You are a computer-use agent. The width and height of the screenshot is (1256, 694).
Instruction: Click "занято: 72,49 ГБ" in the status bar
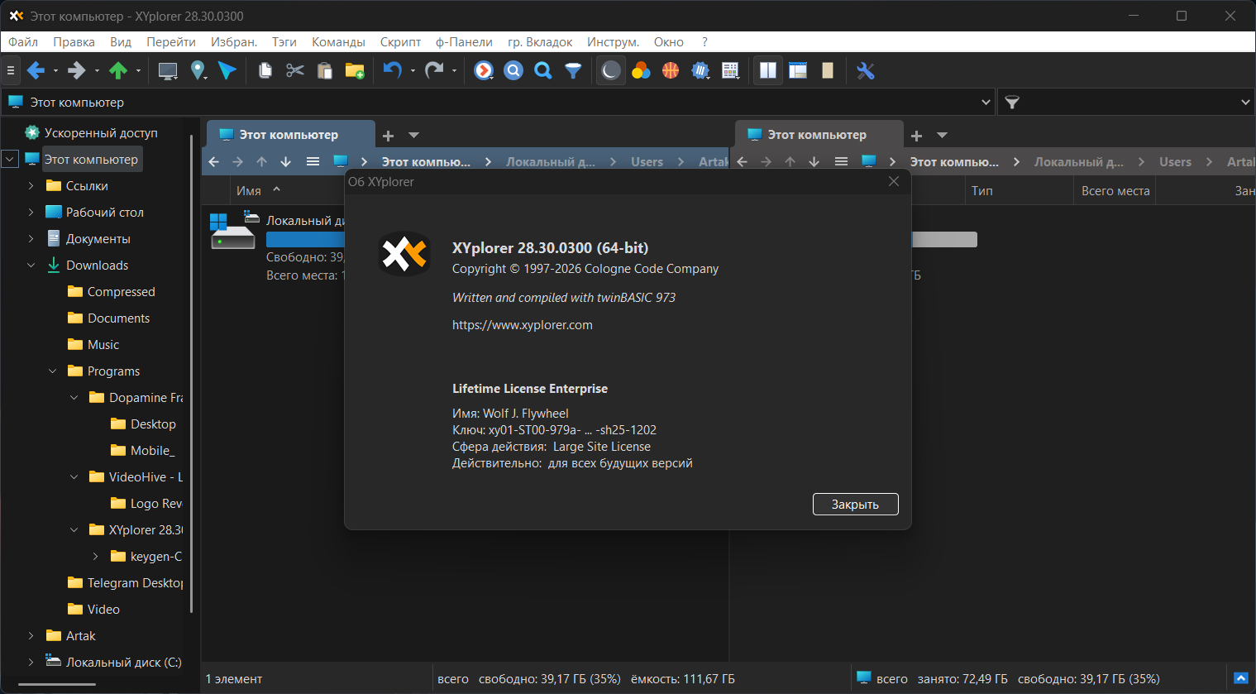click(962, 679)
